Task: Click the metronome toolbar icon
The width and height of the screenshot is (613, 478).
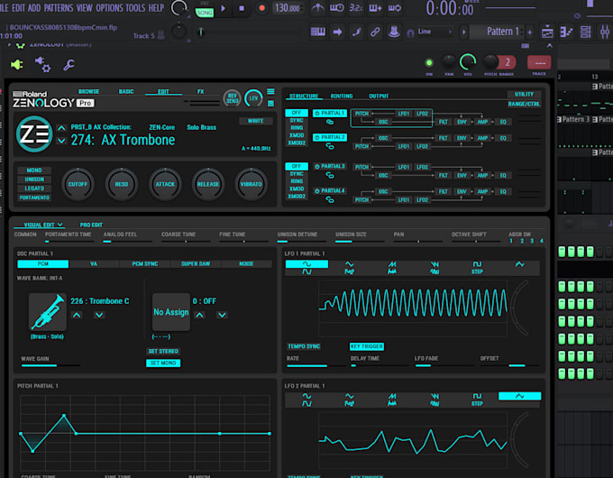Action: point(318,8)
